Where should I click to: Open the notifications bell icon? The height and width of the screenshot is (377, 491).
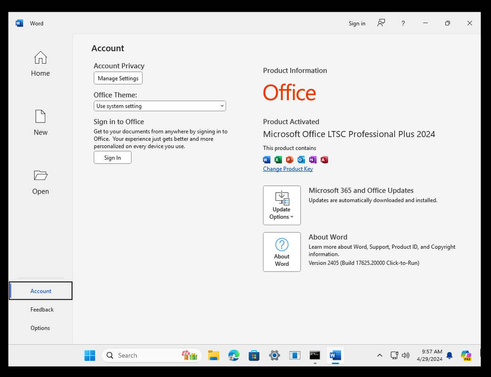pyautogui.click(x=450, y=355)
